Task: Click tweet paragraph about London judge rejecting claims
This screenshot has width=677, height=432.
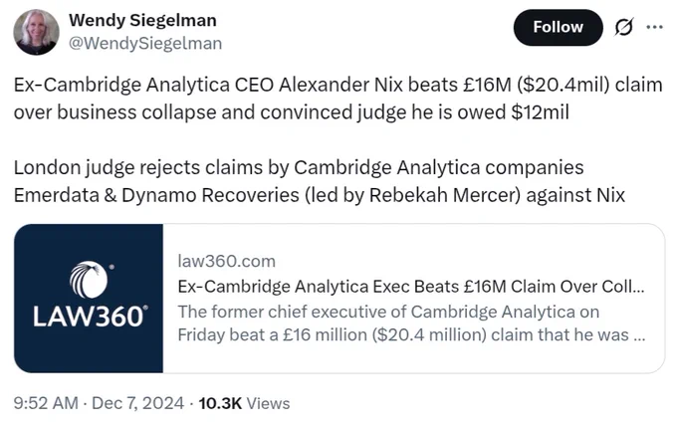Action: 320,181
